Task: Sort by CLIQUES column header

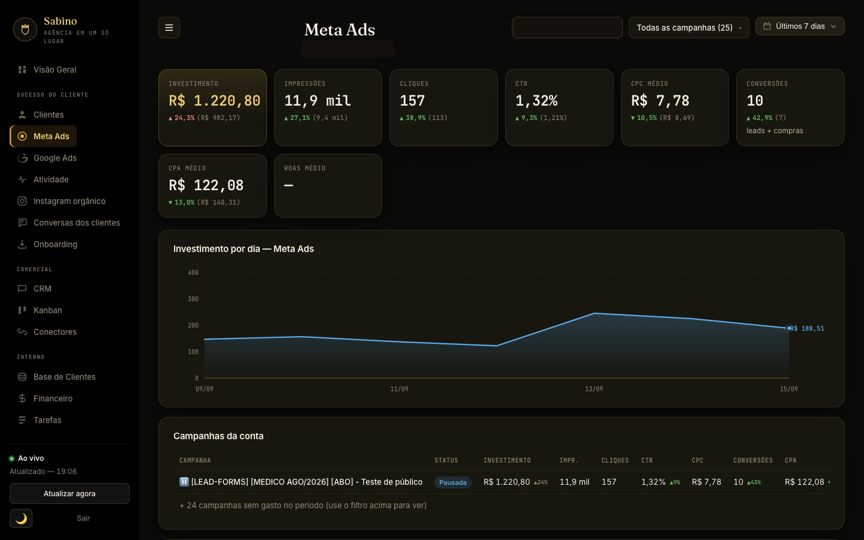Action: 615,460
